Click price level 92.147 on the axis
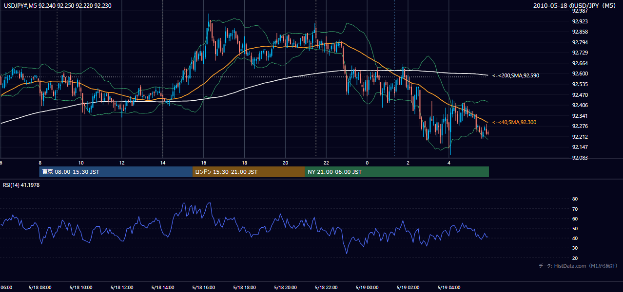Viewport: 623px width, 292px height. tap(580, 147)
